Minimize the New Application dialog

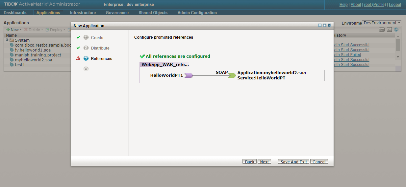tap(320, 26)
